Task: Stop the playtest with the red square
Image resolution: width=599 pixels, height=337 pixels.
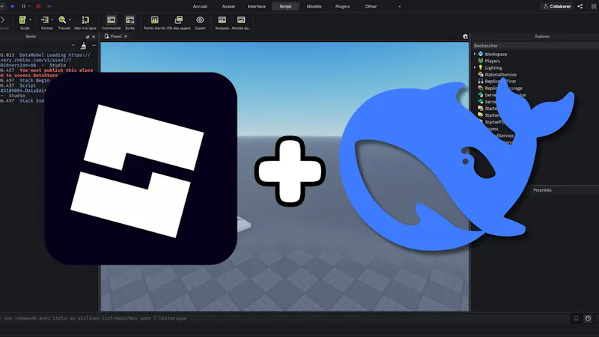Action: pos(38,6)
